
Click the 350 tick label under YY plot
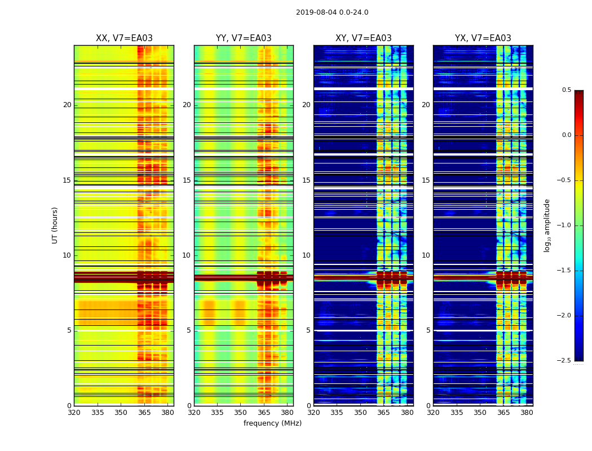(x=240, y=413)
